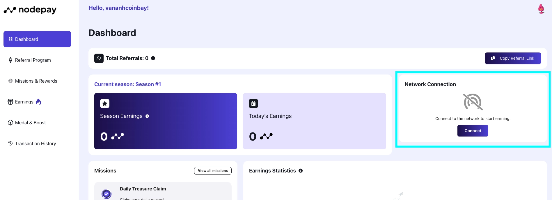Click info icon beside Total Referrals

click(x=153, y=58)
